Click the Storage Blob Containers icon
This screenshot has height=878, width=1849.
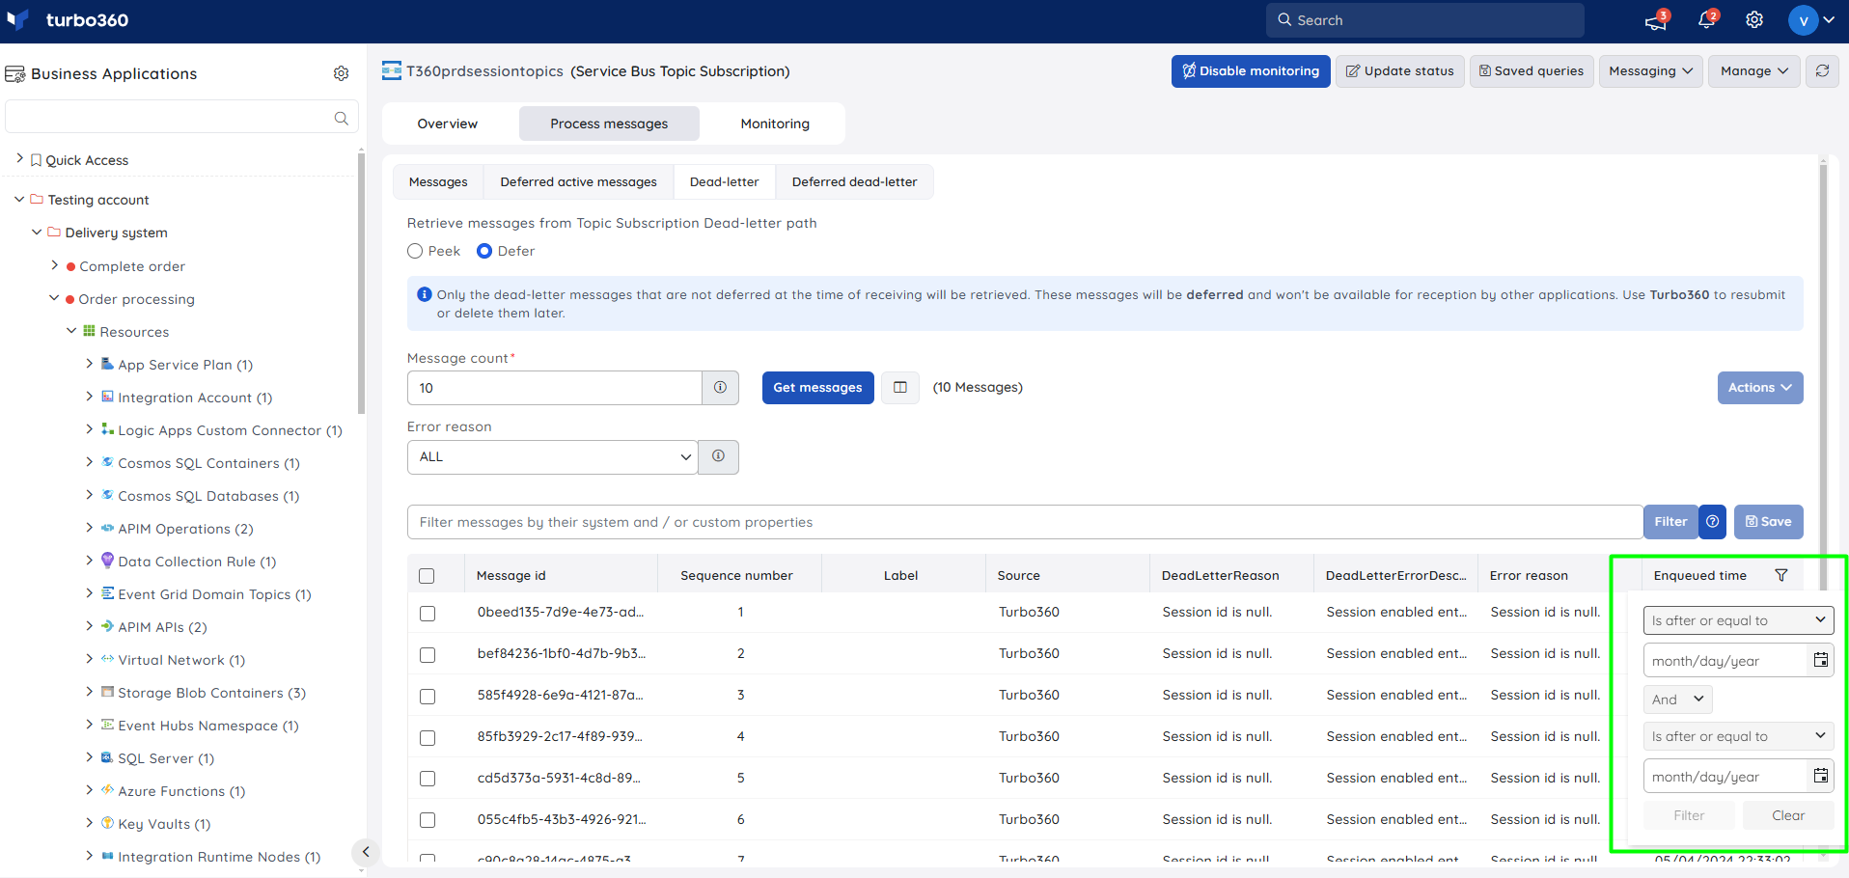click(108, 692)
